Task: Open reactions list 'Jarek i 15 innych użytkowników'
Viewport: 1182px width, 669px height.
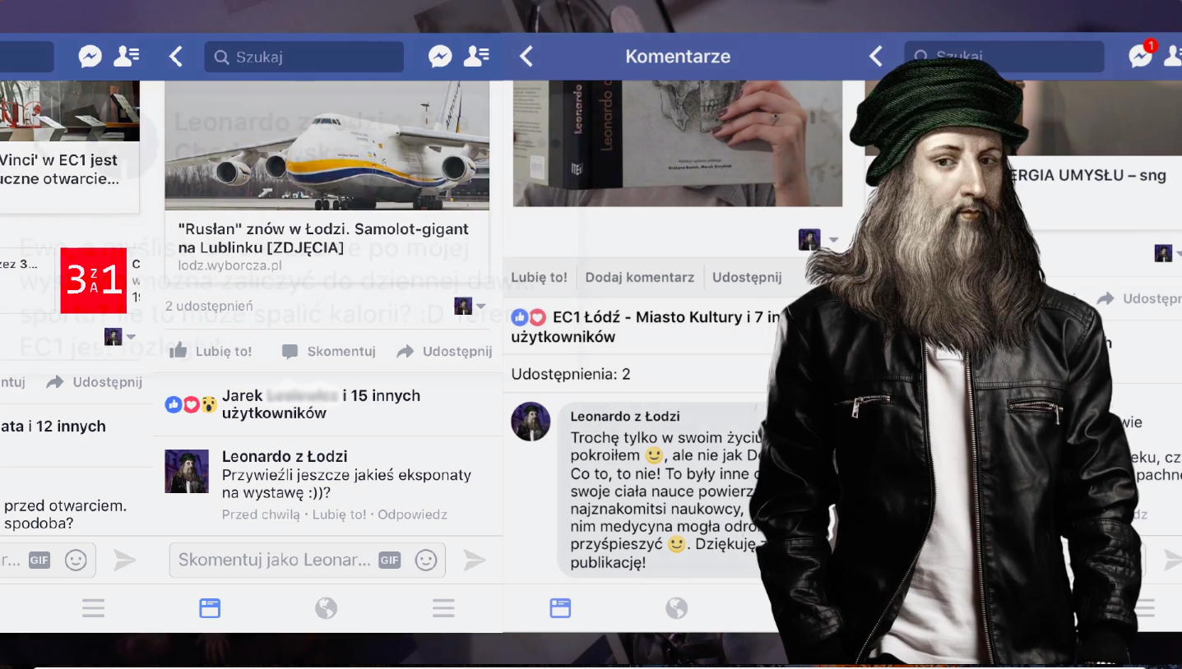Action: tap(321, 404)
